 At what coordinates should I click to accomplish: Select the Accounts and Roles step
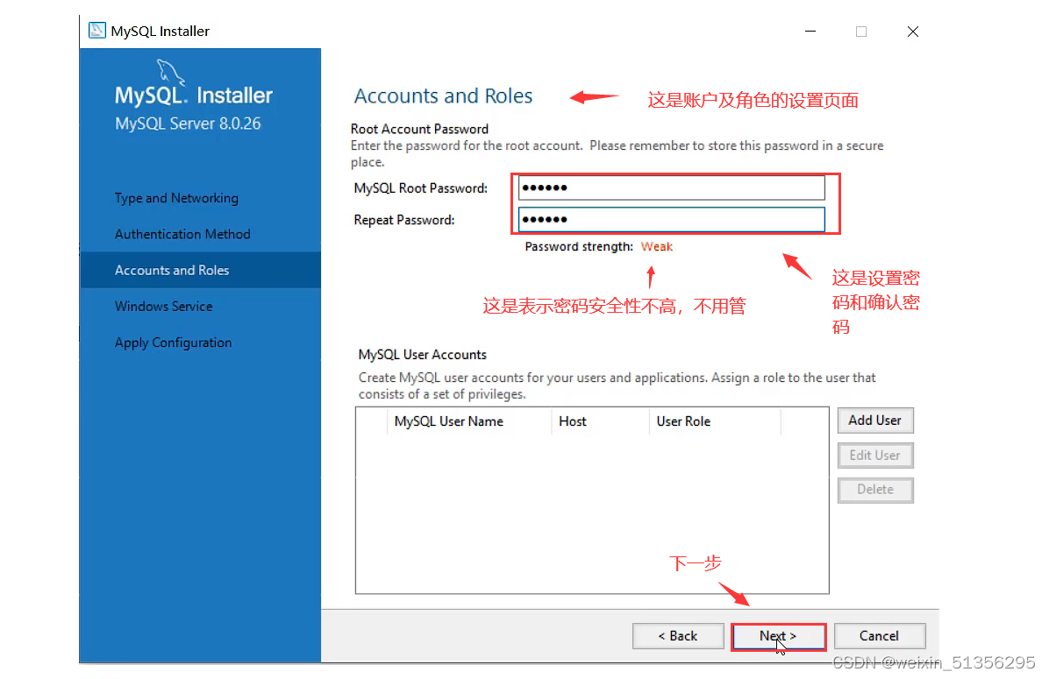click(x=200, y=270)
